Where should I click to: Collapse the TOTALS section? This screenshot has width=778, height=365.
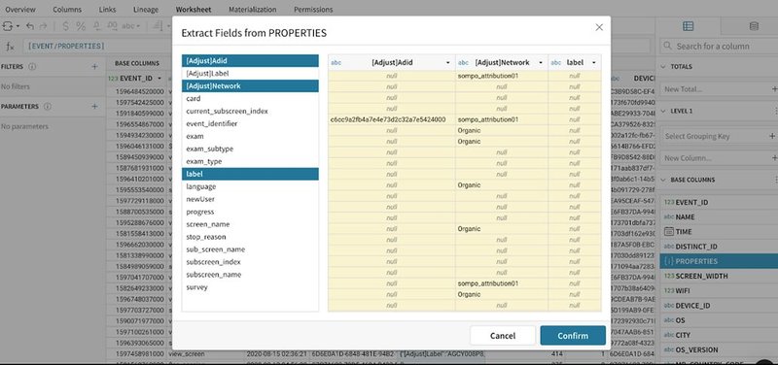pos(663,66)
